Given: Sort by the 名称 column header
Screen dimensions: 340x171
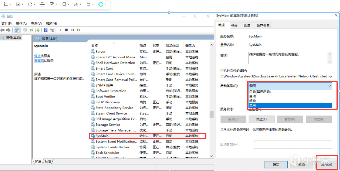Looking at the screenshot, I should tap(114, 45).
